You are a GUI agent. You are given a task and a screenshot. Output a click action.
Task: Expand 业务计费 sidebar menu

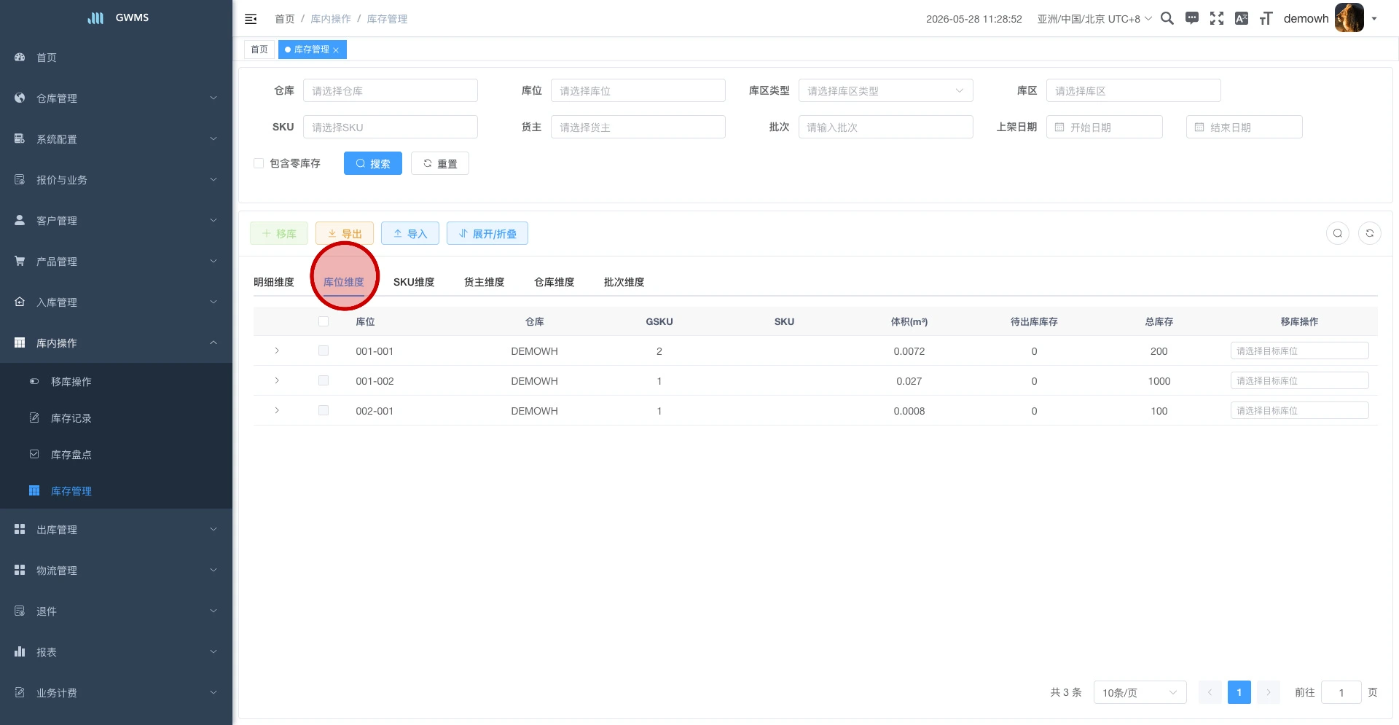(x=117, y=693)
